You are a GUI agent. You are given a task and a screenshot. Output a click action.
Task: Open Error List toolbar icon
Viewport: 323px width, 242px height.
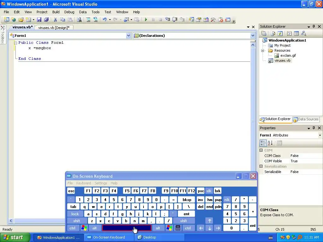220,20
